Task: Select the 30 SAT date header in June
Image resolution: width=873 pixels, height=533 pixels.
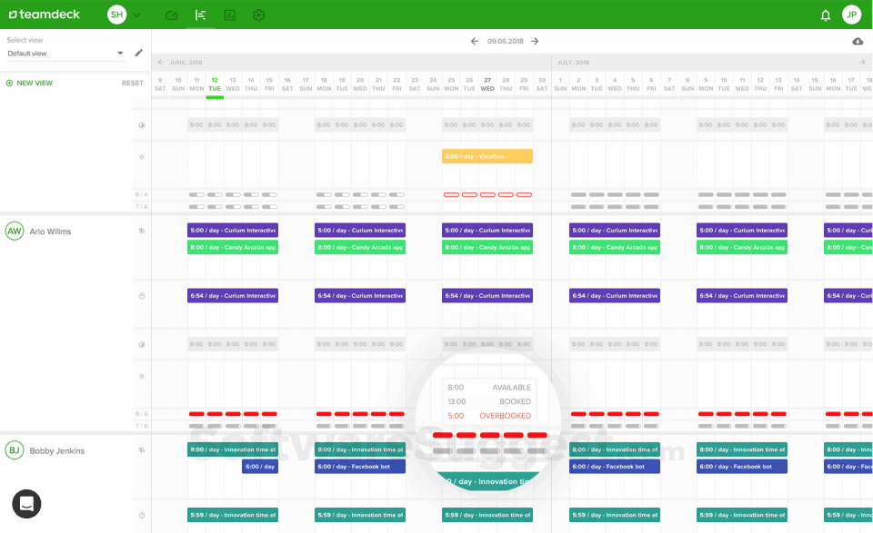Action: (x=542, y=84)
